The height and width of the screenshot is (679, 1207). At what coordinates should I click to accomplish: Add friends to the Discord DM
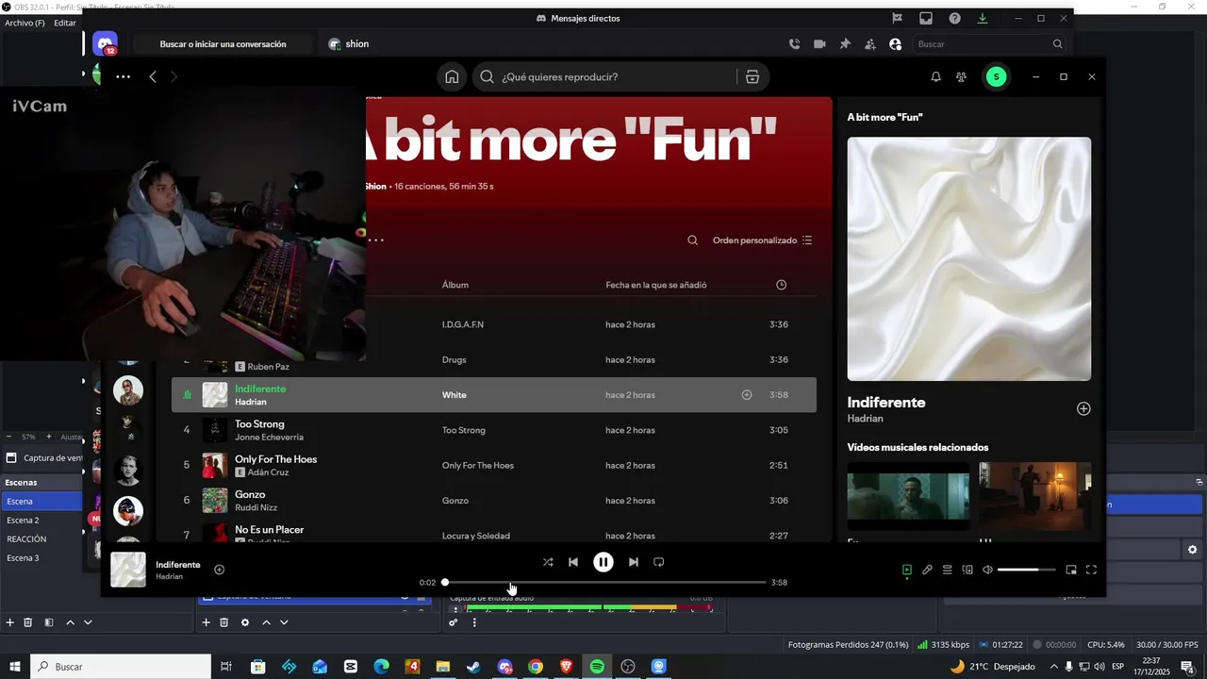[x=870, y=44]
